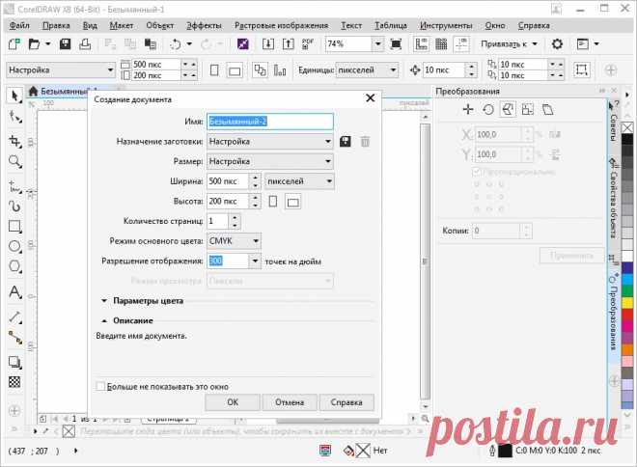This screenshot has width=637, height=467.
Task: Open the 'Эффекты' menu
Action: coord(204,25)
